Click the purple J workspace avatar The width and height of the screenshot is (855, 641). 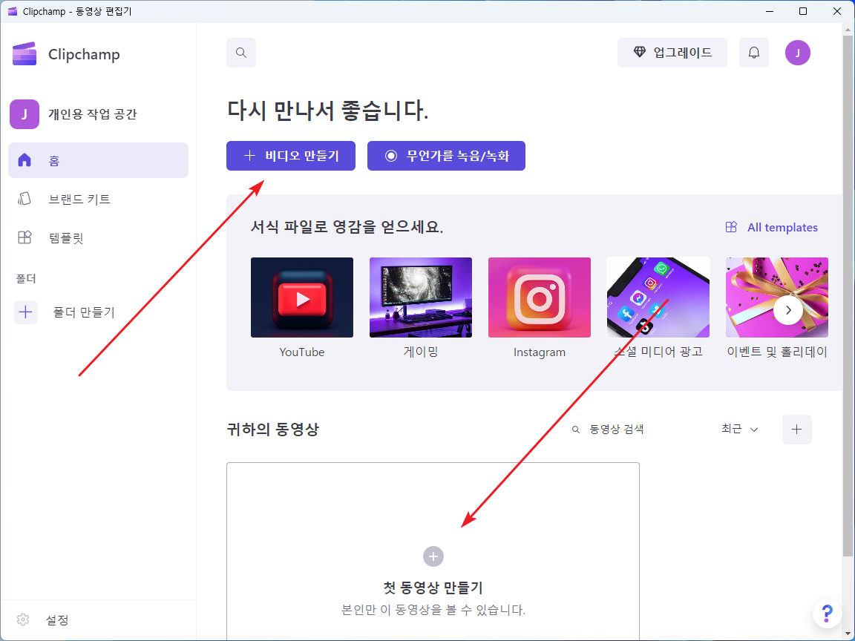[x=24, y=114]
